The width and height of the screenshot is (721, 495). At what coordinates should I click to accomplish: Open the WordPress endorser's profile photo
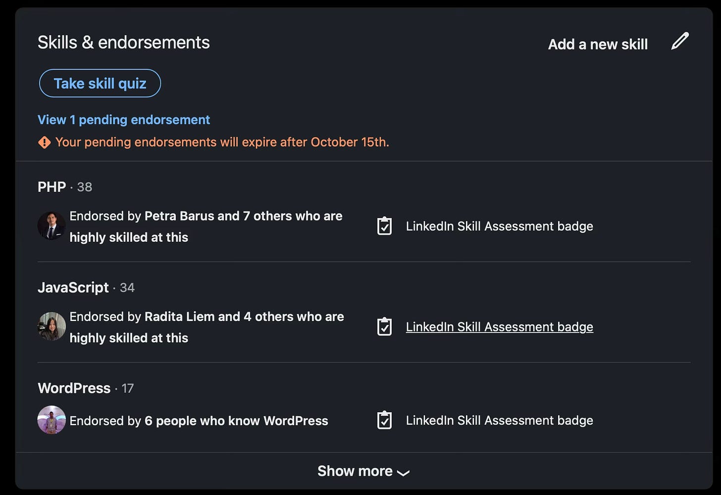(51, 420)
